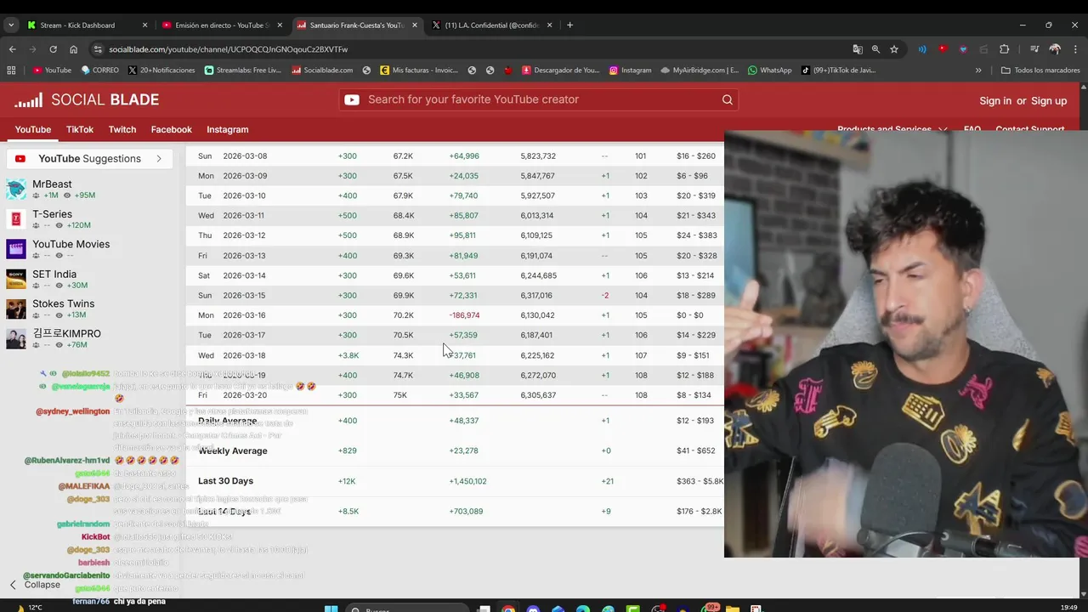Focus the browser address bar URL

[x=228, y=49]
